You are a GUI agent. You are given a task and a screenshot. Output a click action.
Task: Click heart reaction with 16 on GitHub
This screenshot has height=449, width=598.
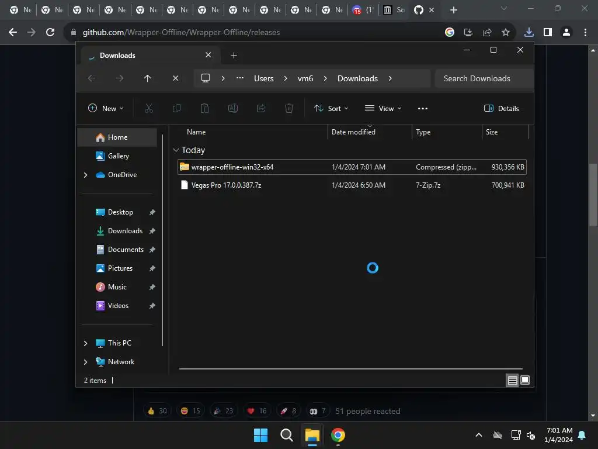click(257, 411)
